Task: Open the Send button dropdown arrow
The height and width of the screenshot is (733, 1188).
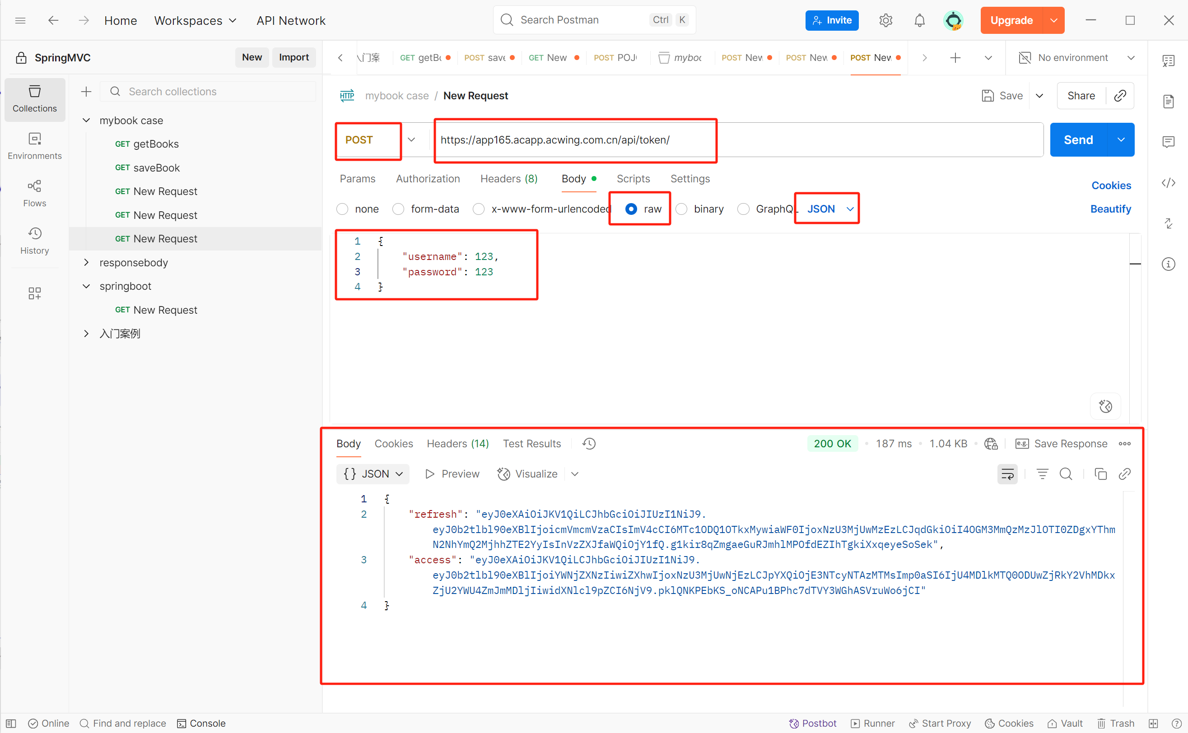Action: point(1121,139)
